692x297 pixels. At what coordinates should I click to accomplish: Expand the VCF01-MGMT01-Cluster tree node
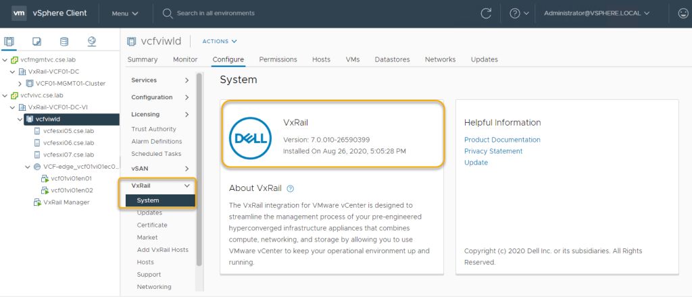(28, 84)
